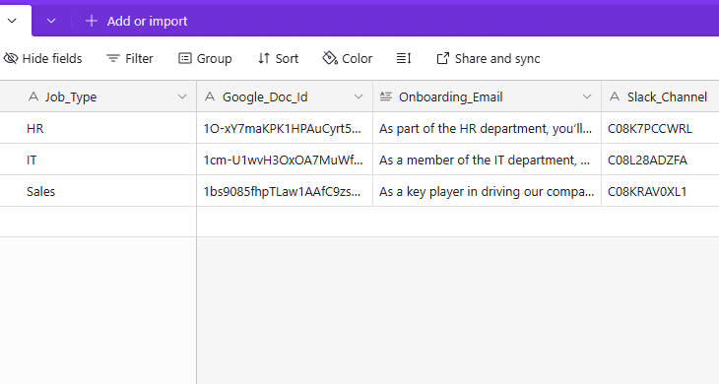
Task: Open the tables list chevron in purple bar
Action: point(51,21)
